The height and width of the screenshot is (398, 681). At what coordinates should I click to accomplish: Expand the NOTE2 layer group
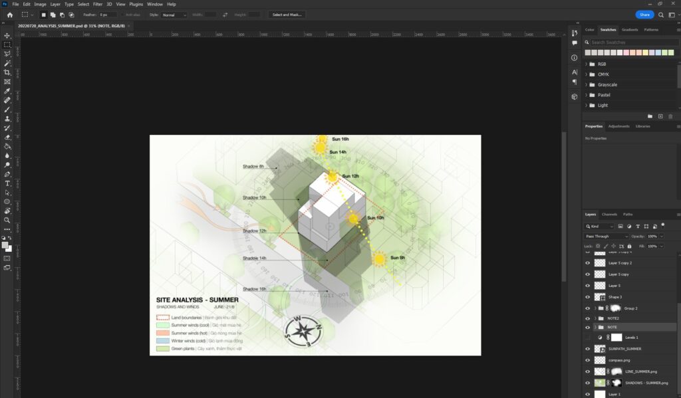[595, 318]
